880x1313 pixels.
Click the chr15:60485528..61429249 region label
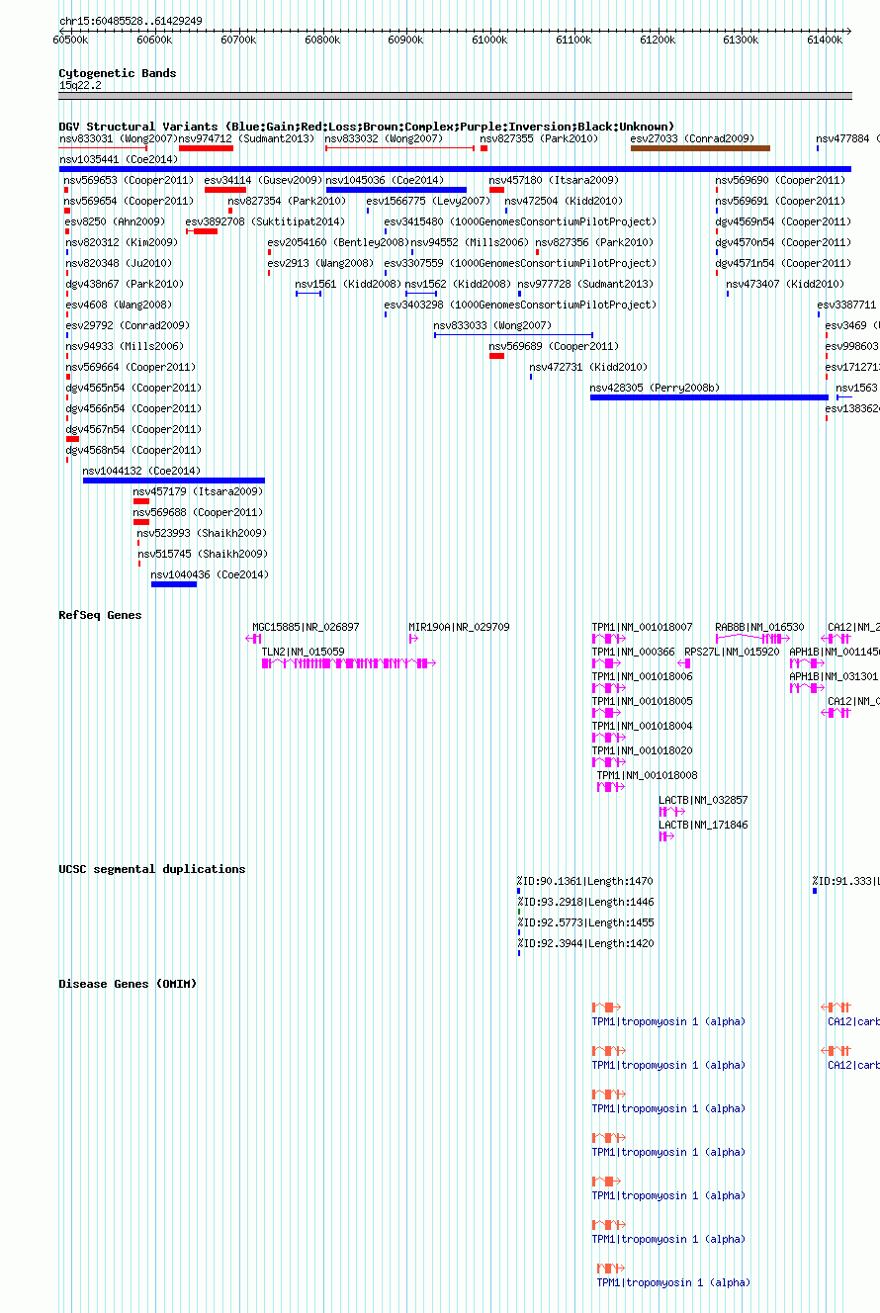coord(131,21)
